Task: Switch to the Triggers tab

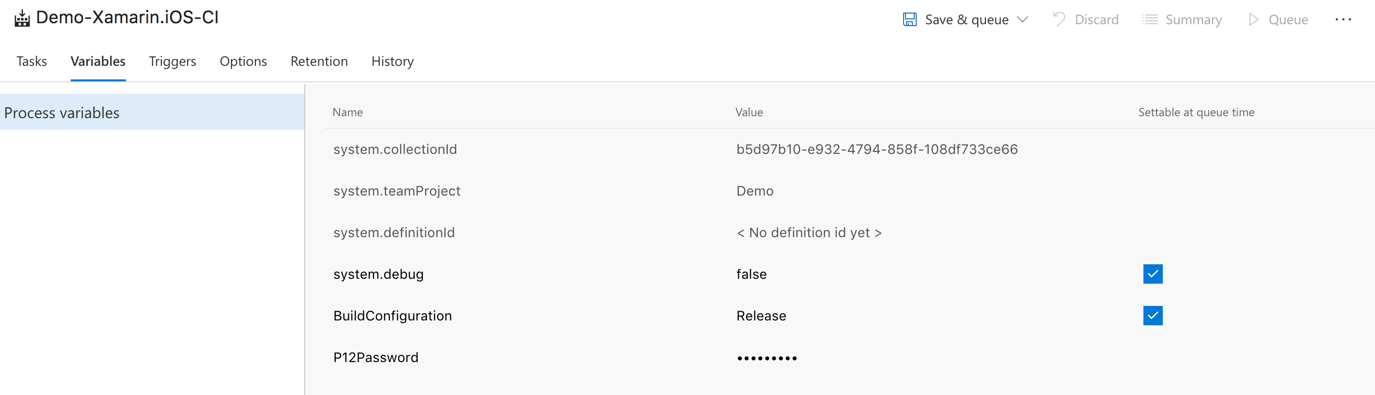Action: pos(172,61)
